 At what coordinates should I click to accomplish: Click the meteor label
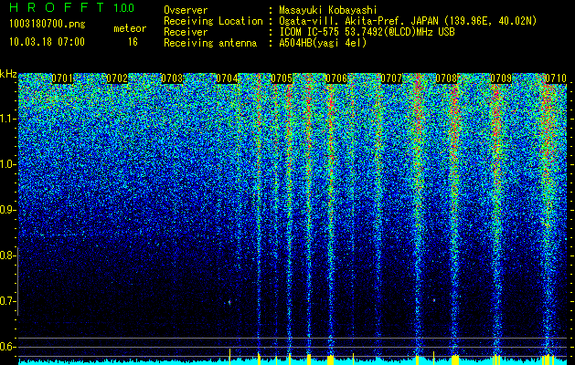point(130,28)
